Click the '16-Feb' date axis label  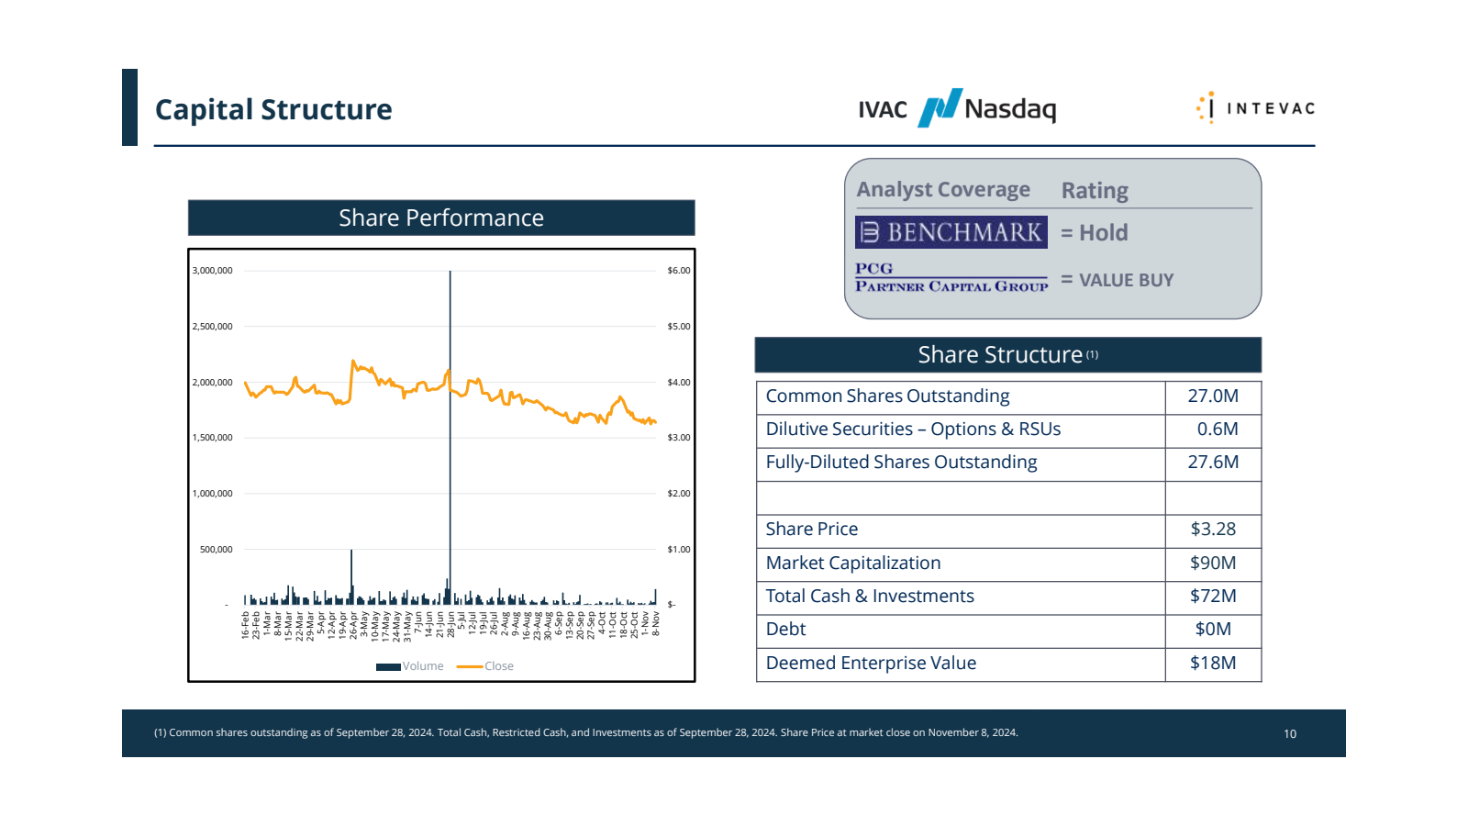(245, 625)
